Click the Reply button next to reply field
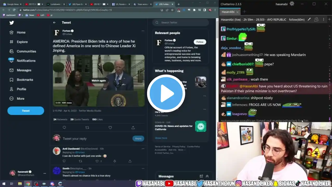332x187 pixels. click(138, 138)
